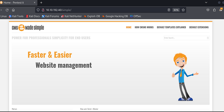Screen dimensions: 224x112
Task: Click the Faster & Easier banner headline
Action: (x=50, y=55)
